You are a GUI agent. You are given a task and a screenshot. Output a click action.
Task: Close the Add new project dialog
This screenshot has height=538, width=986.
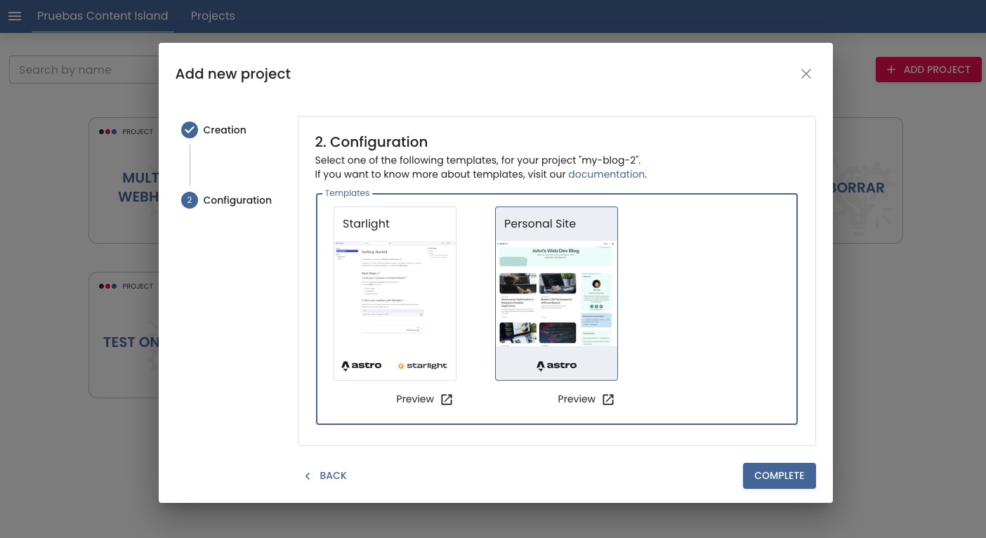pos(806,74)
